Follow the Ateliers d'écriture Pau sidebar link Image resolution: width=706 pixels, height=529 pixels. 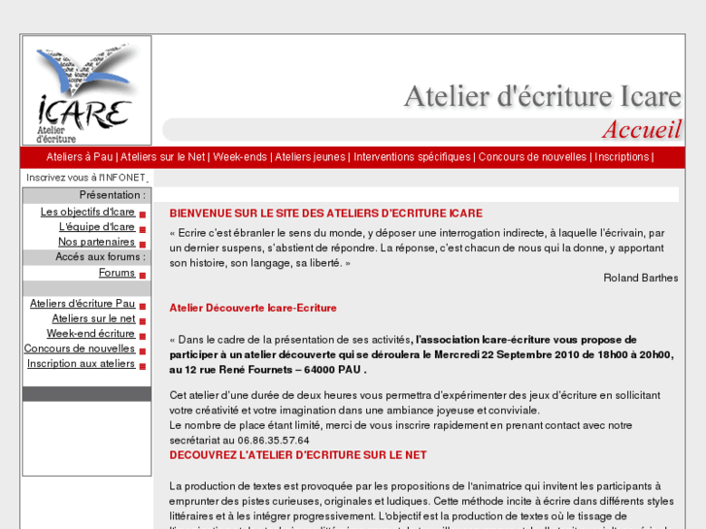(x=83, y=304)
